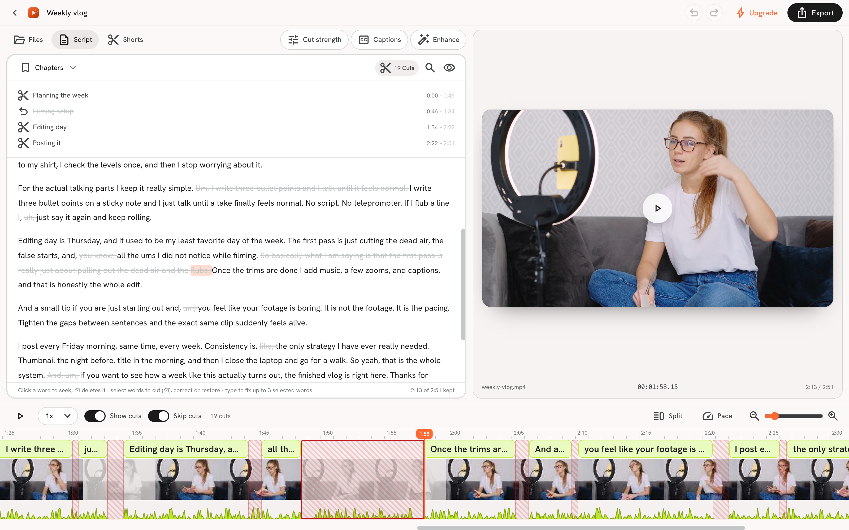Open the Shorts tab

(x=125, y=39)
